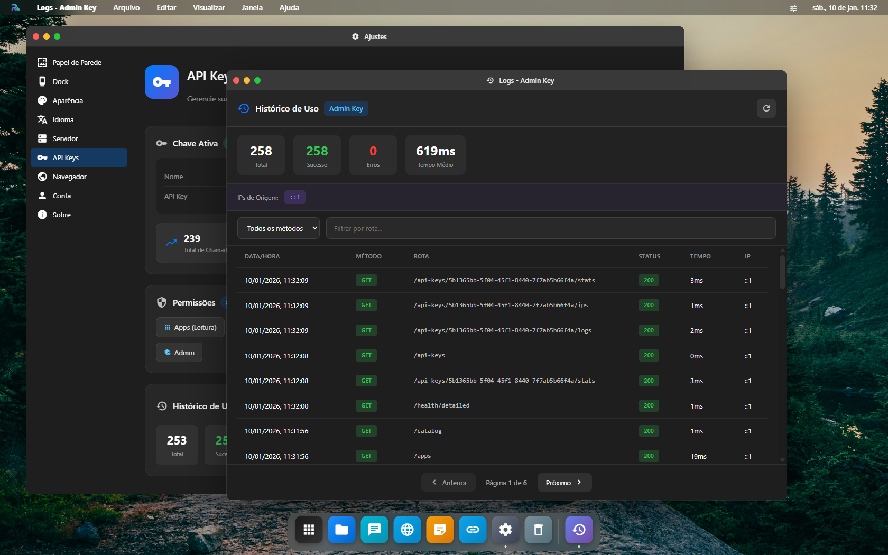This screenshot has width=888, height=555.
Task: Open the Arquivo menu
Action: pyautogui.click(x=126, y=7)
